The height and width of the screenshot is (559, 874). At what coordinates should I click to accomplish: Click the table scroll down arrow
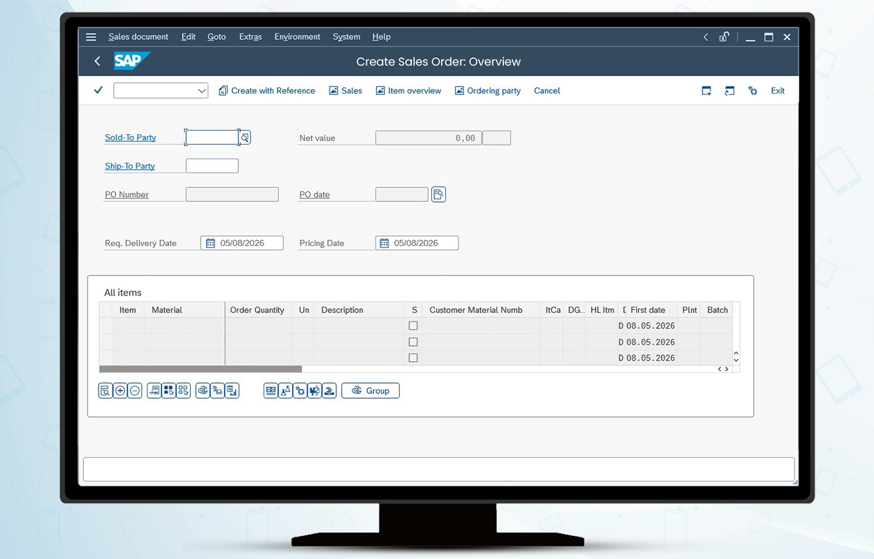[736, 361]
